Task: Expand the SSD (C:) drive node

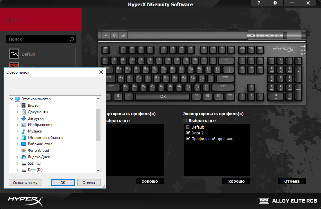Action: 17,163
